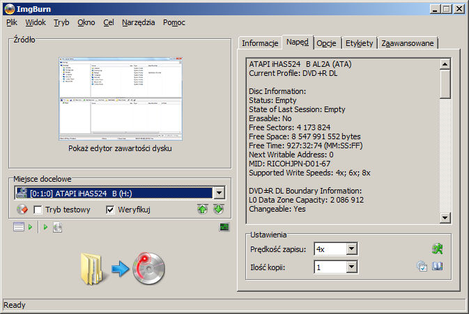Enable the Tryb testowy checkbox
469x314 pixels.
click(x=38, y=210)
